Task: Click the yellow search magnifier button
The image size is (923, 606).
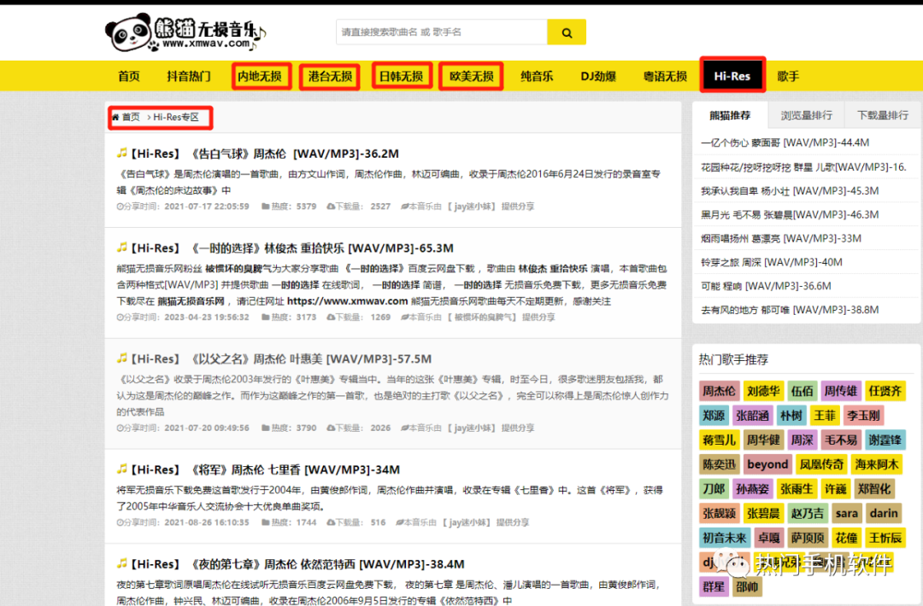Action: 567,32
